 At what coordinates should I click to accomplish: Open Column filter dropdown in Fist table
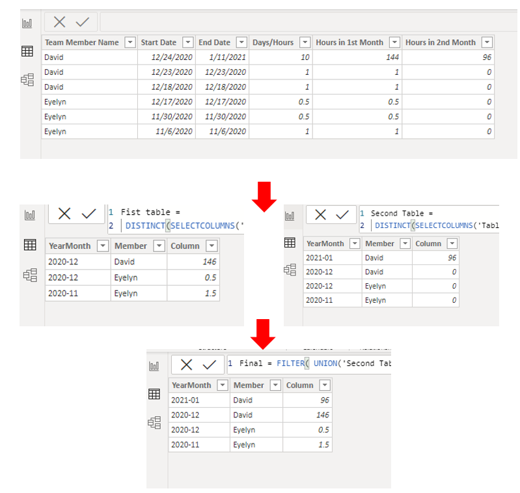212,246
